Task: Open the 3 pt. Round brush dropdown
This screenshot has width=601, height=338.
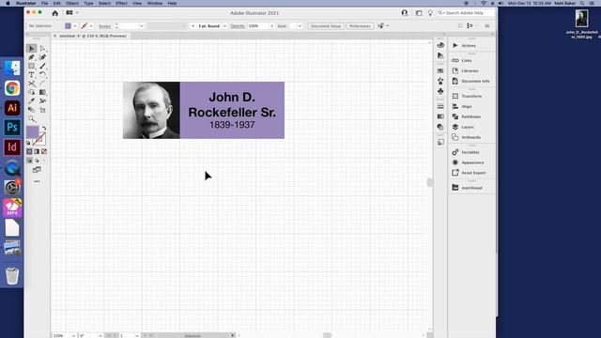Action: pyautogui.click(x=224, y=26)
